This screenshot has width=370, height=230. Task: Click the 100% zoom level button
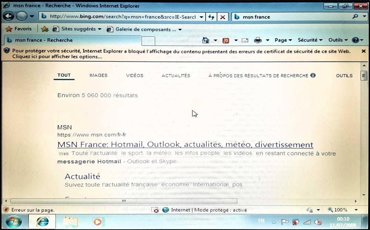pos(337,210)
